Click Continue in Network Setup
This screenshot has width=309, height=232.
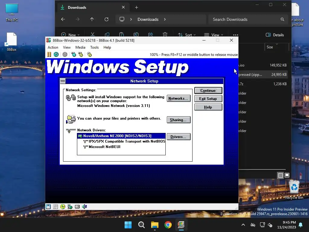click(208, 91)
